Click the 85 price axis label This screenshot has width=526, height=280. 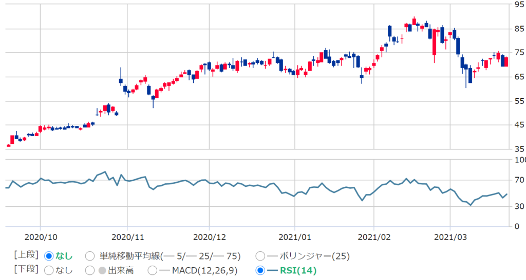pyautogui.click(x=518, y=29)
